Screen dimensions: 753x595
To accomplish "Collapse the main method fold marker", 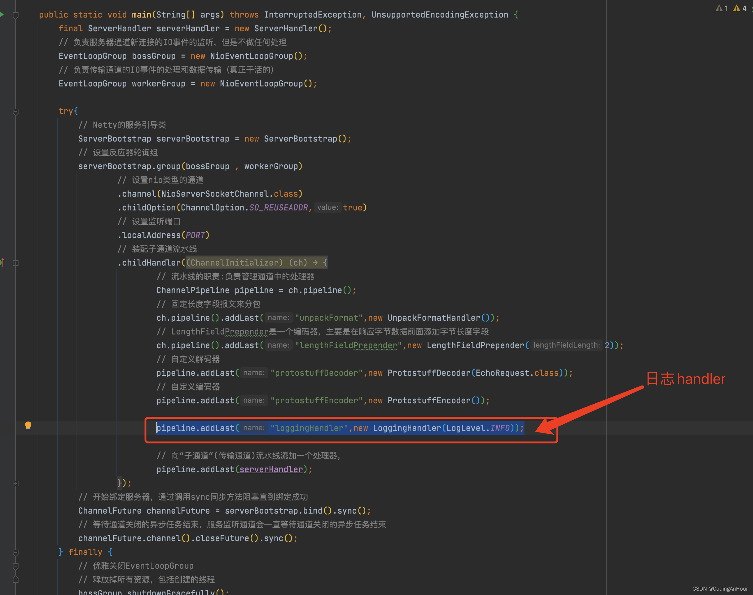I will [16, 15].
